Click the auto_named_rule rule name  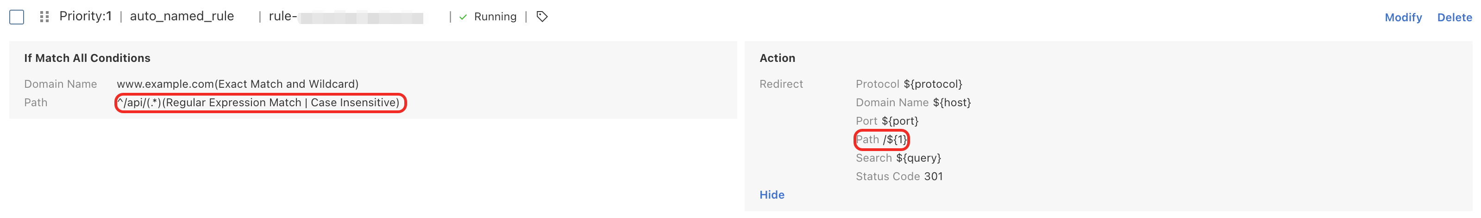[182, 17]
